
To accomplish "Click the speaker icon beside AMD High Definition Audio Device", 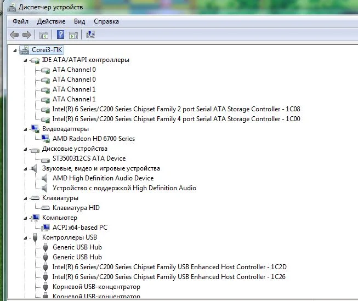I will coord(46,178).
